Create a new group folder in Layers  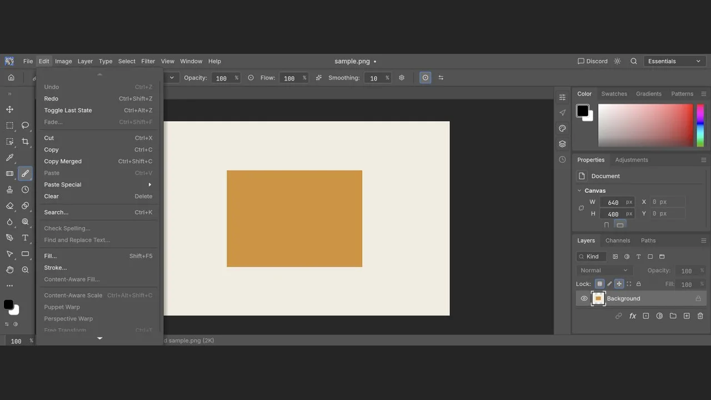pos(673,316)
